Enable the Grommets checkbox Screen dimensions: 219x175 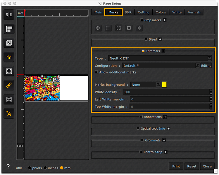coord(142,140)
